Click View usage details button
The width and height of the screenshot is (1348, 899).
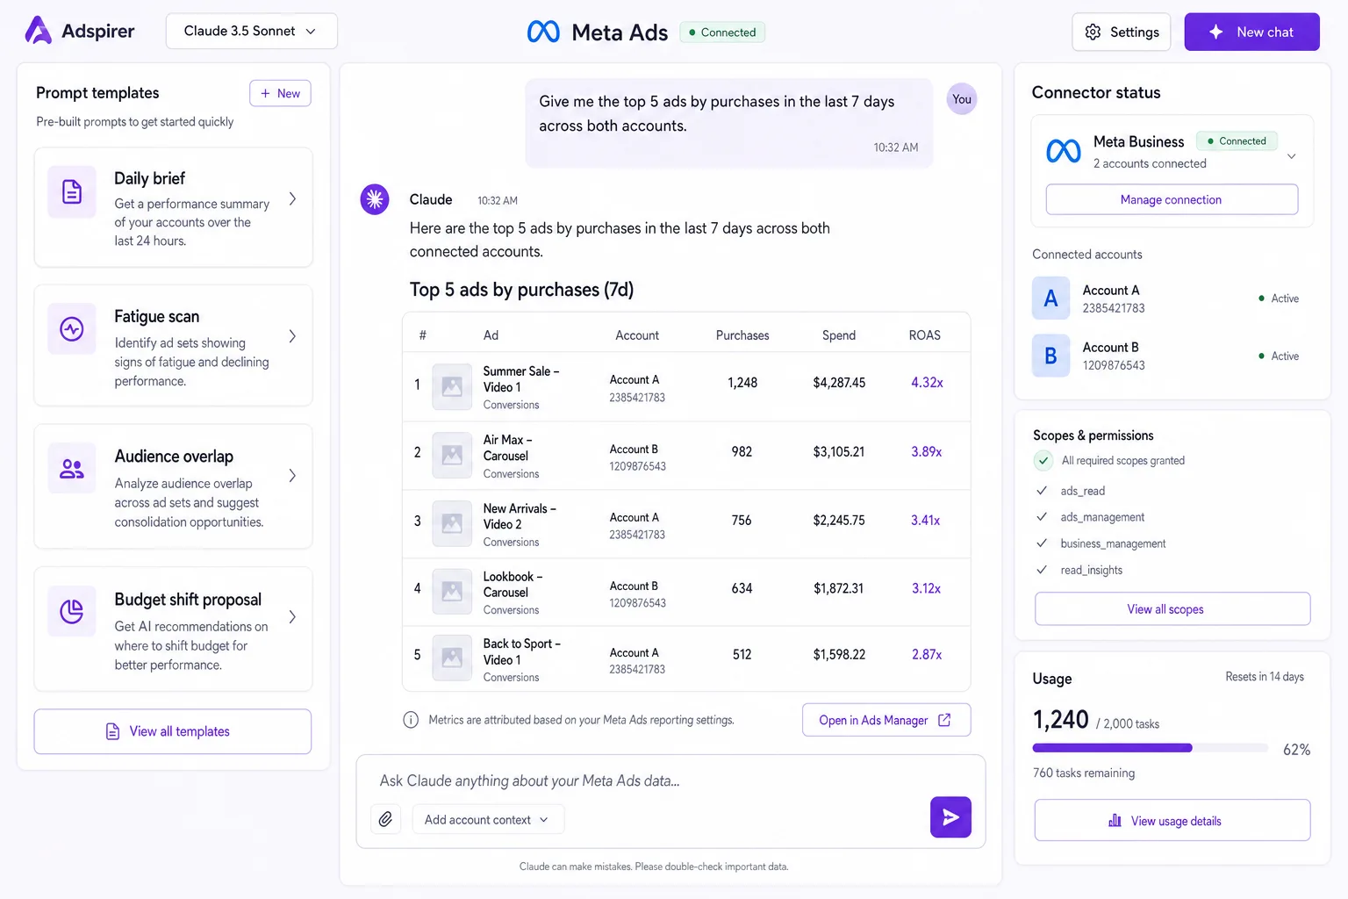tap(1172, 821)
